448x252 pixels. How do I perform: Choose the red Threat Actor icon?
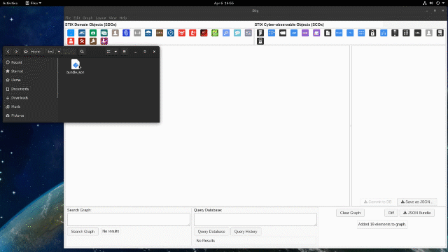[x=71, y=41]
